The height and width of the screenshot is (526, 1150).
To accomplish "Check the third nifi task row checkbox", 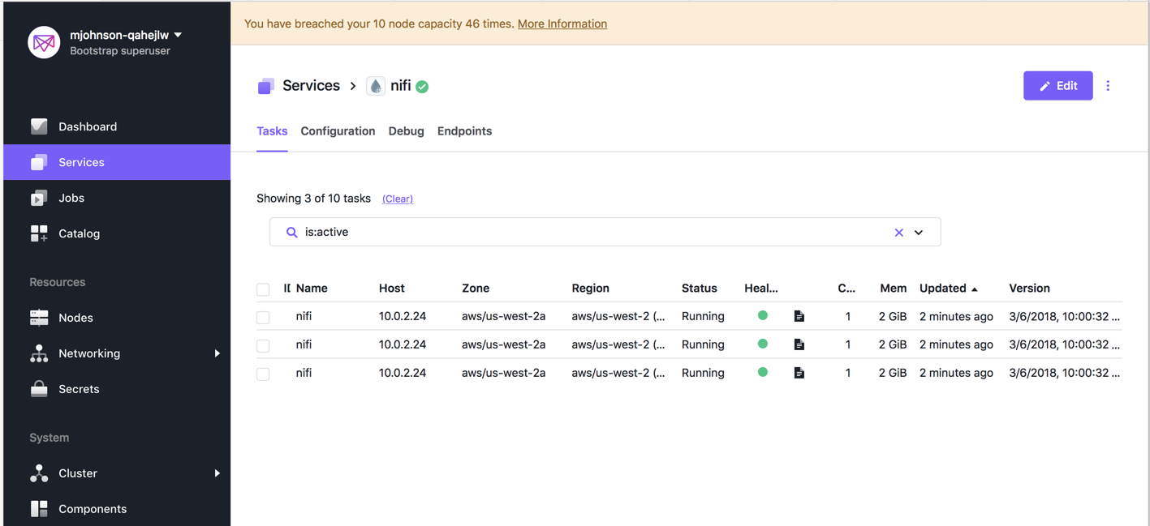I will pos(263,374).
